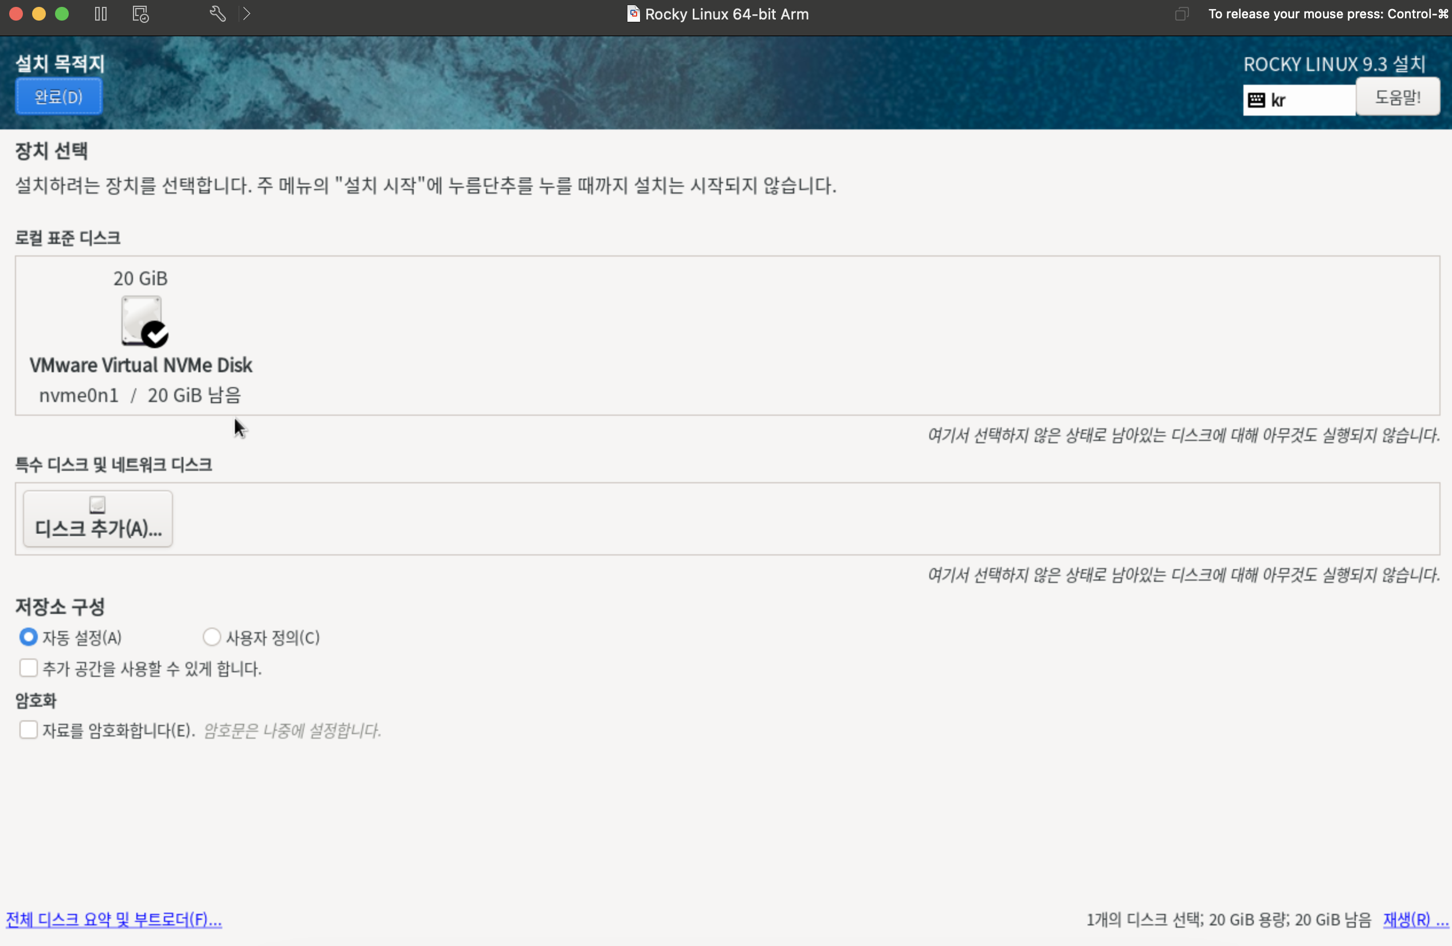Click the forward arrow icon in title bar
Image resolution: width=1452 pixels, height=946 pixels.
point(246,14)
